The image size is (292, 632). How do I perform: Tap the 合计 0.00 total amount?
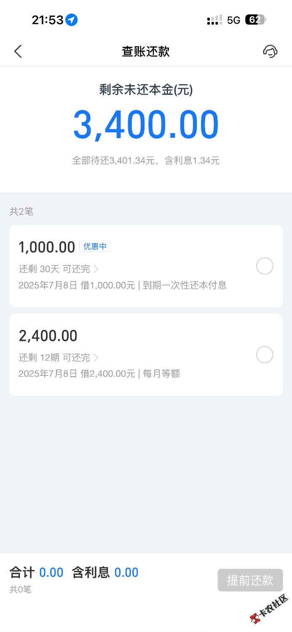coord(36,573)
